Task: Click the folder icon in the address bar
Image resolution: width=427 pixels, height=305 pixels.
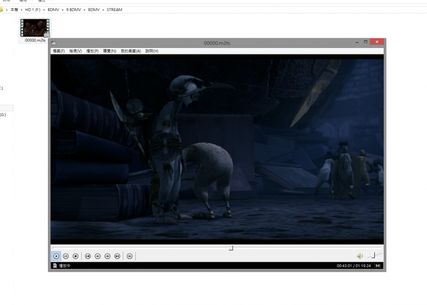Action: pos(1,9)
